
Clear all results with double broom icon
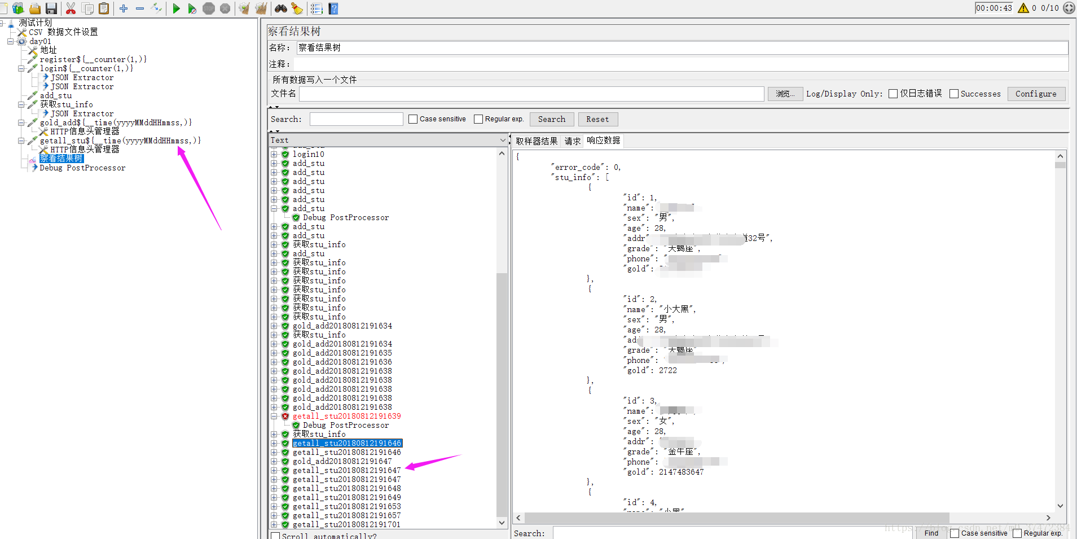261,8
